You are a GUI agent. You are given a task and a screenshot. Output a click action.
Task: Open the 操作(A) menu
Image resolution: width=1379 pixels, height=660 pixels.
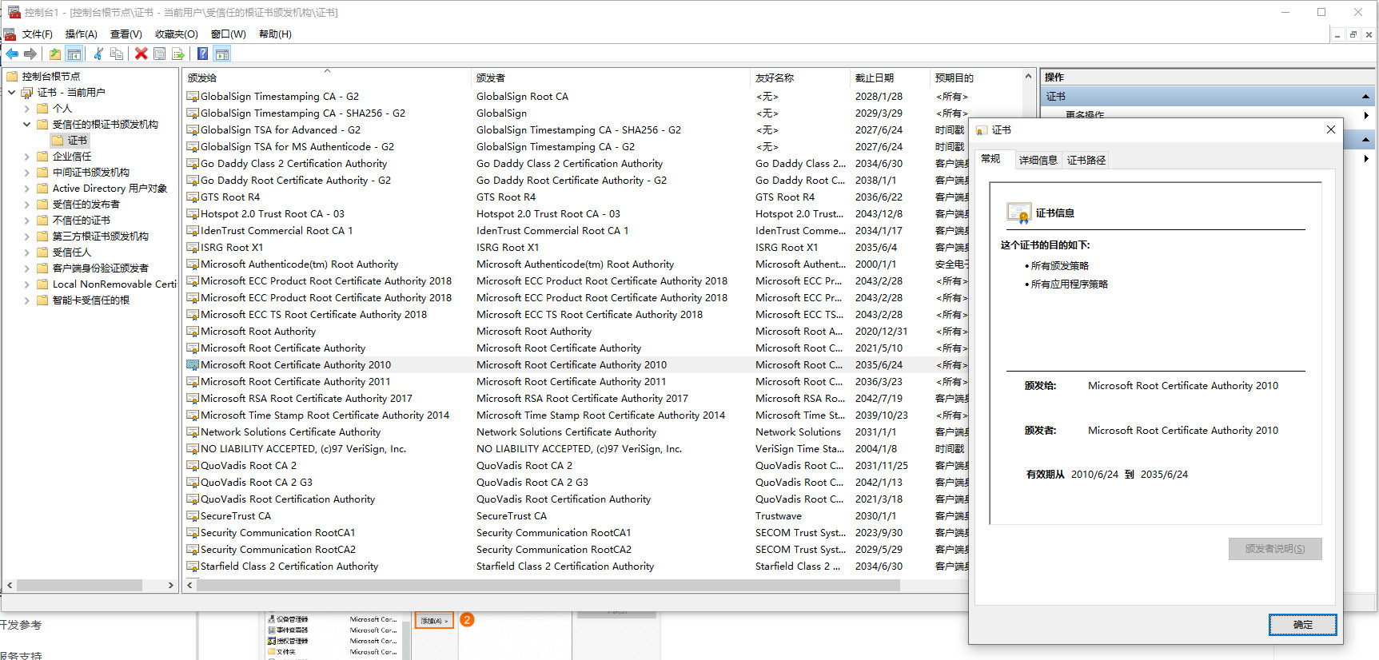click(x=81, y=34)
